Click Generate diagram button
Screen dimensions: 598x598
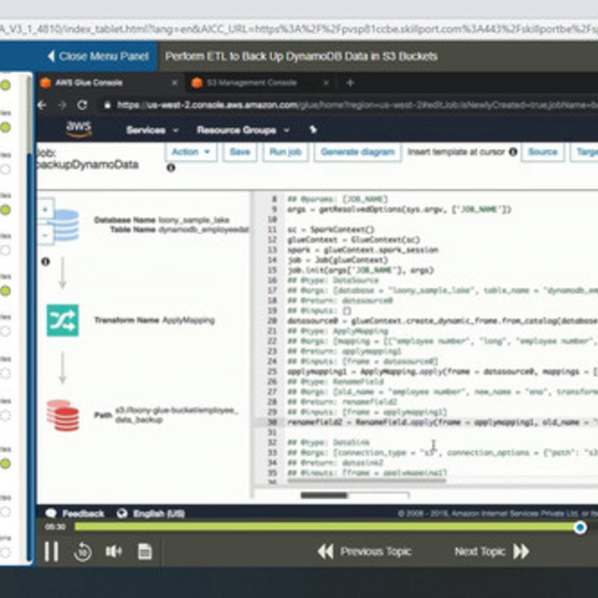point(357,152)
